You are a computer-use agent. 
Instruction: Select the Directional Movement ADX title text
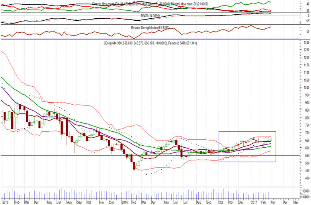(x=111, y=4)
